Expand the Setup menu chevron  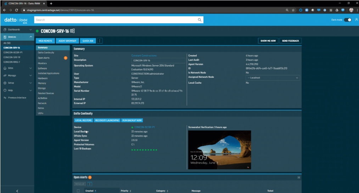pos(30,83)
